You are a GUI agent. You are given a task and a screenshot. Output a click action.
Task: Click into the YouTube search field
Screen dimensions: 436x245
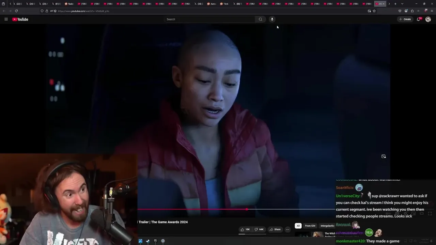pos(209,19)
